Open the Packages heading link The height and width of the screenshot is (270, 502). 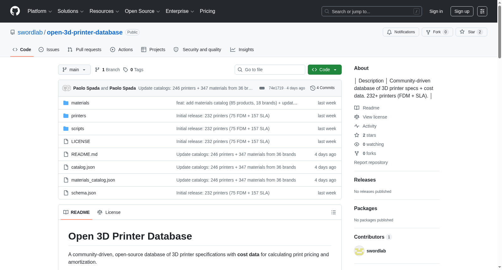(x=366, y=208)
